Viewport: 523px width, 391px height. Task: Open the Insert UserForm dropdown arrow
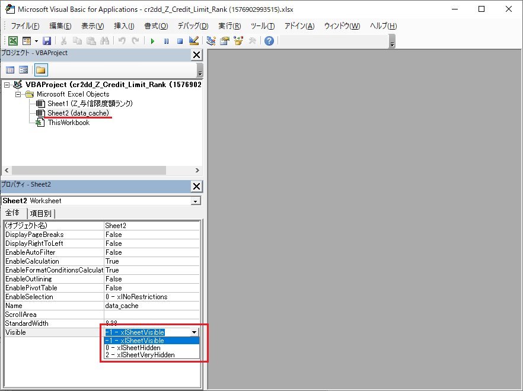pyautogui.click(x=36, y=41)
